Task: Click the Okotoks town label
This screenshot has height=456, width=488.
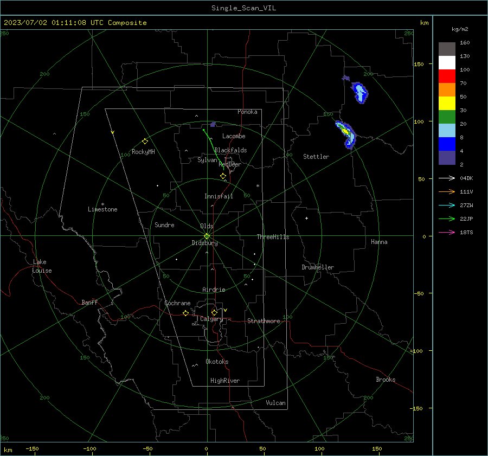Action: click(x=217, y=362)
